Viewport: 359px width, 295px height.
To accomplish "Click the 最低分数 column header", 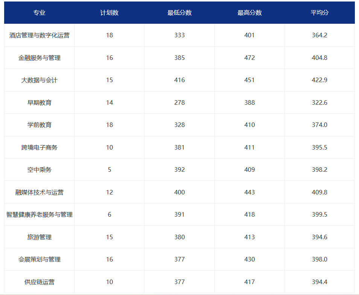I will [179, 12].
